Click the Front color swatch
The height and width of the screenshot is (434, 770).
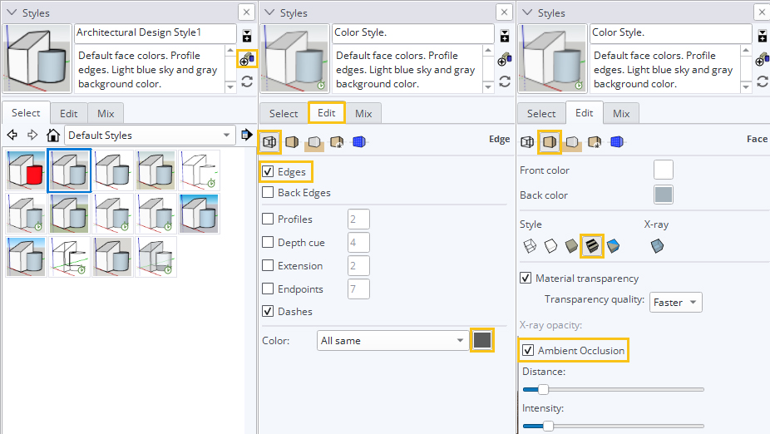[x=663, y=170]
